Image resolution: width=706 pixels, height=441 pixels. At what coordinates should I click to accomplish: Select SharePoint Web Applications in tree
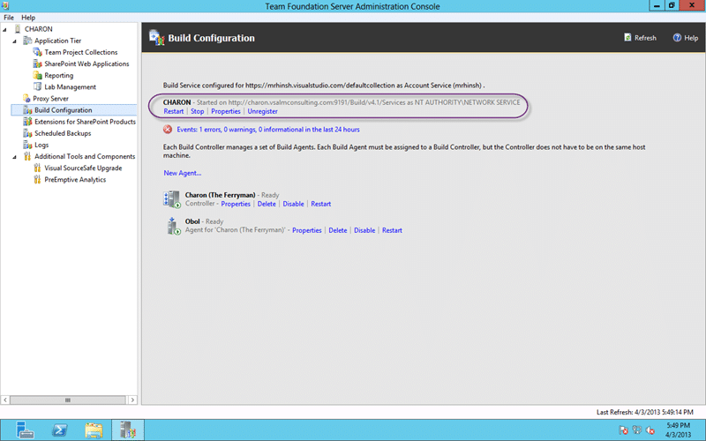(x=86, y=64)
